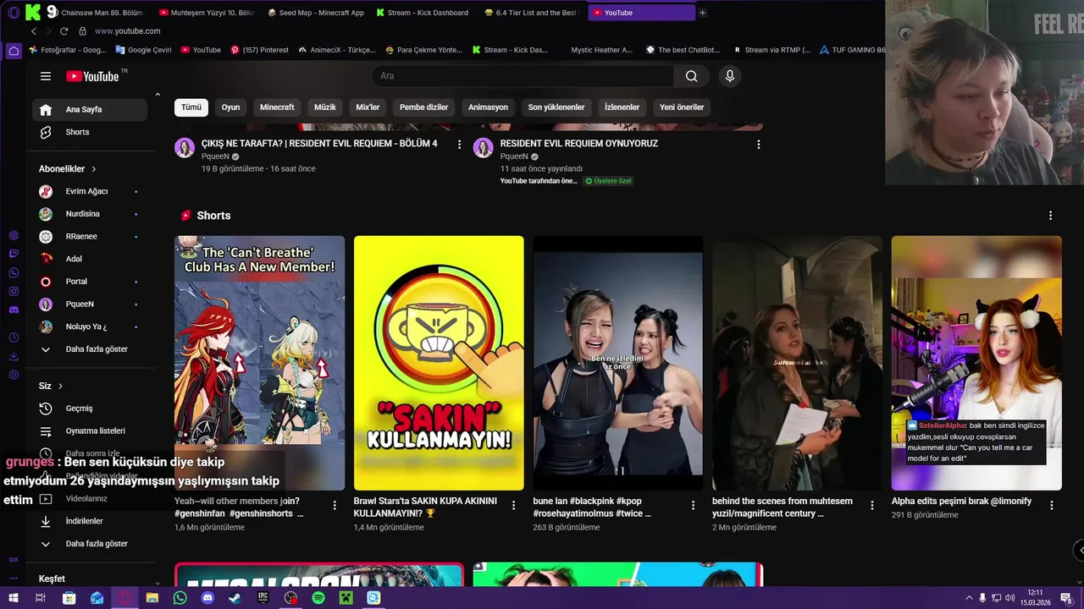Open options for bune lan blackpink Short

tap(693, 505)
